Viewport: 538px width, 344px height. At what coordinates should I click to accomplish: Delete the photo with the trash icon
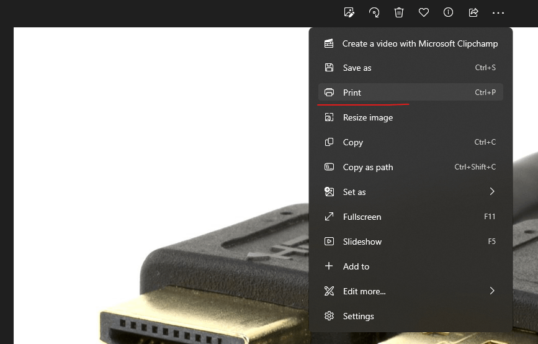pyautogui.click(x=399, y=12)
